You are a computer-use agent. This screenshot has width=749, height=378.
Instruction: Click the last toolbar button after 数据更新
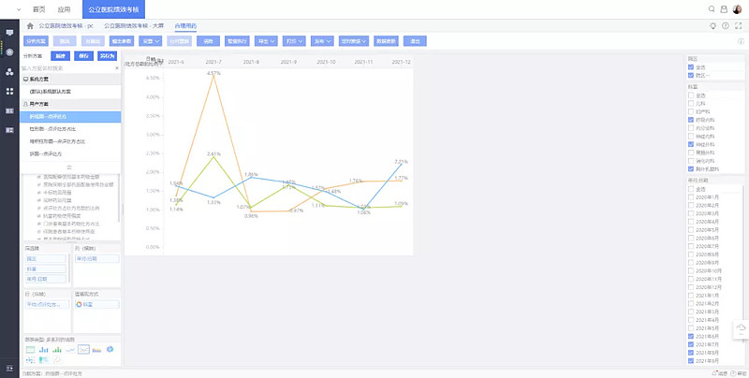[415, 41]
